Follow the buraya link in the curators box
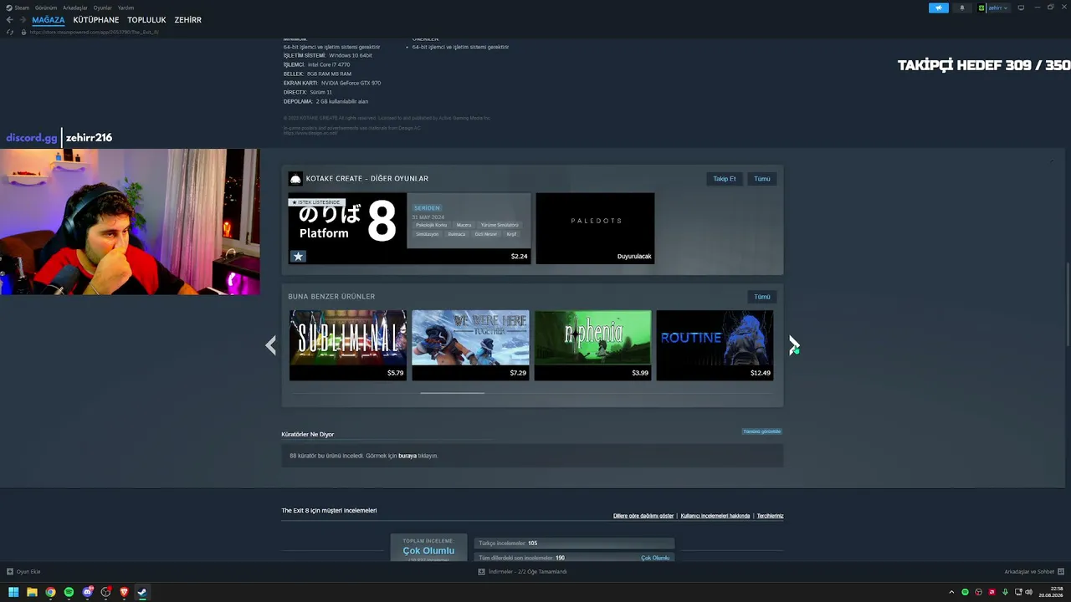The width and height of the screenshot is (1071, 602). pyautogui.click(x=407, y=456)
